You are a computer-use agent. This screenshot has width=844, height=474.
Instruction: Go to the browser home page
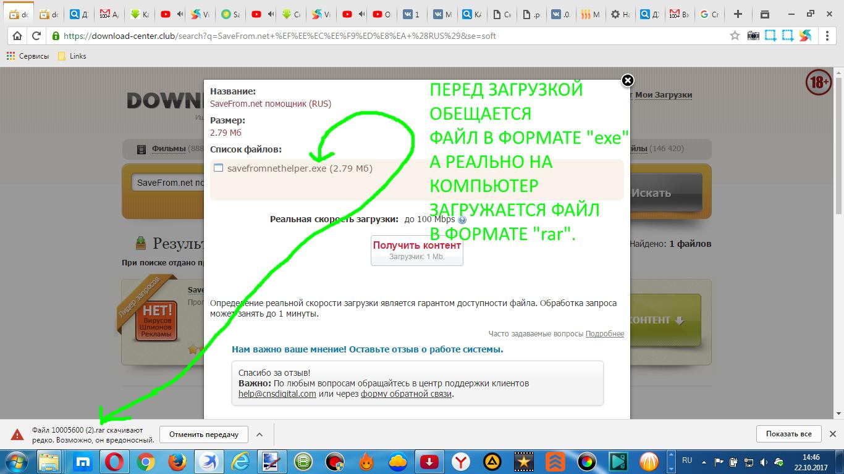point(17,36)
